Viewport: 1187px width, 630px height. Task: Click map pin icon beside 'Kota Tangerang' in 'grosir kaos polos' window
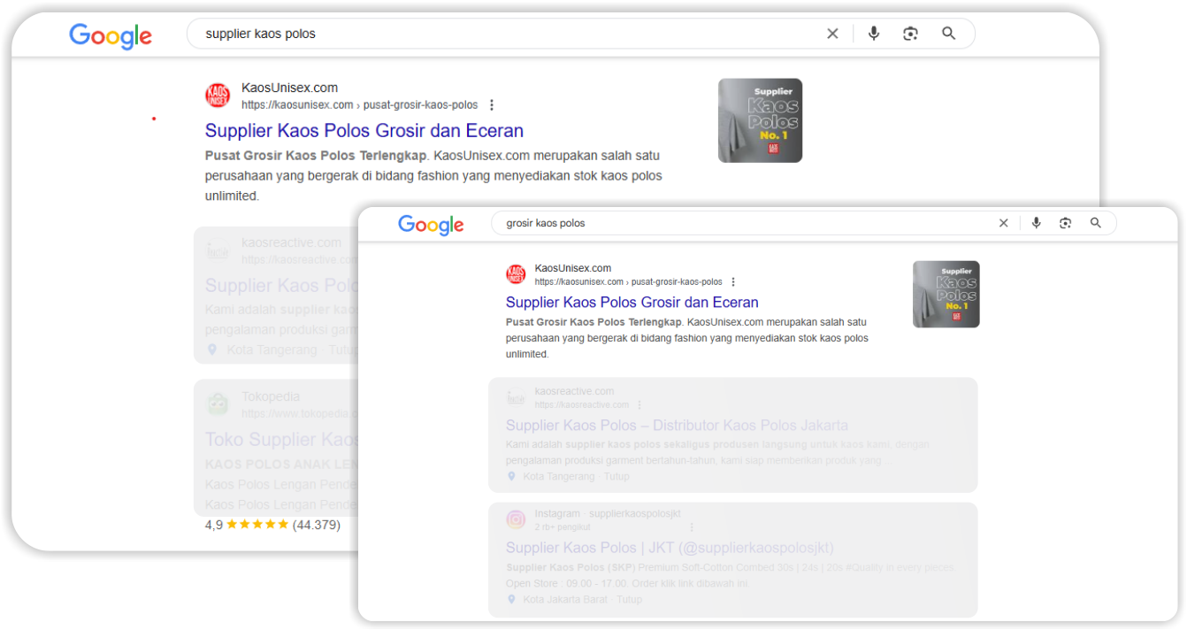511,476
